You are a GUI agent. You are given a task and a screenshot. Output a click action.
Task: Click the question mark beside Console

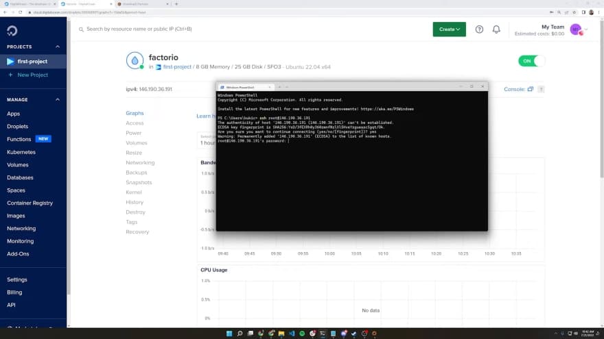pos(541,89)
